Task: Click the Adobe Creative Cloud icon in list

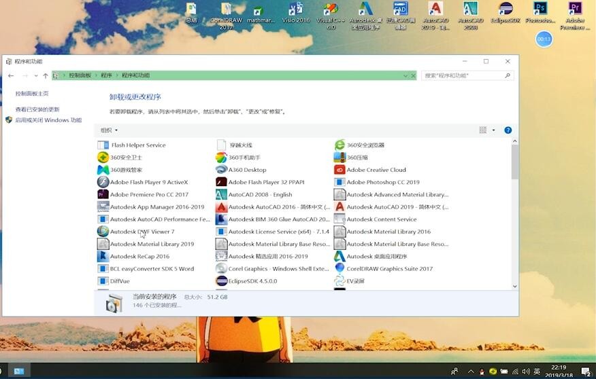Action: click(x=340, y=170)
